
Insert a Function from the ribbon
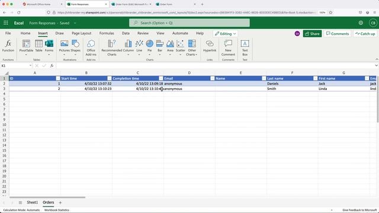pos(8,46)
